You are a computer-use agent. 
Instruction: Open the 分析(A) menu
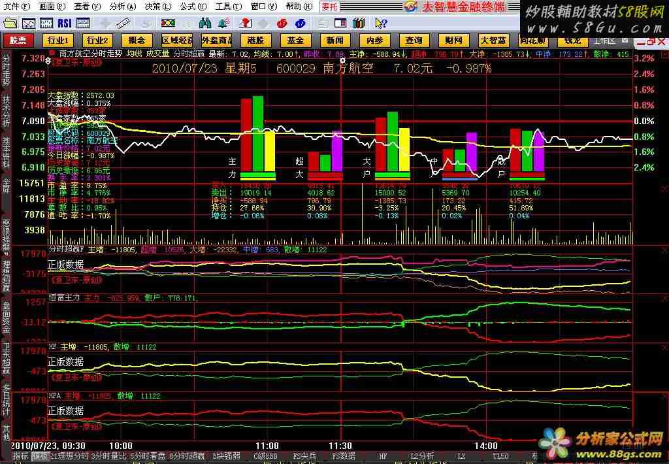point(122,7)
